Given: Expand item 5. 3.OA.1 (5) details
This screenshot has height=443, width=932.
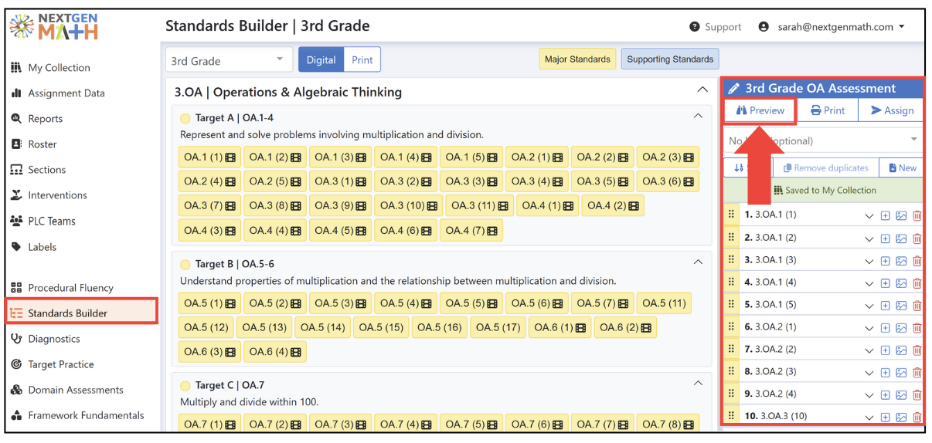Looking at the screenshot, I should tap(869, 306).
